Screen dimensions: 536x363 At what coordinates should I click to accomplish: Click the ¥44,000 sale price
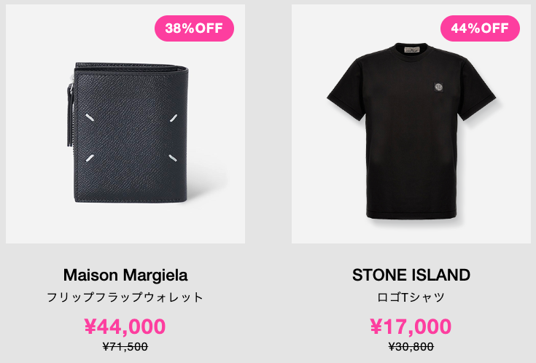125,327
